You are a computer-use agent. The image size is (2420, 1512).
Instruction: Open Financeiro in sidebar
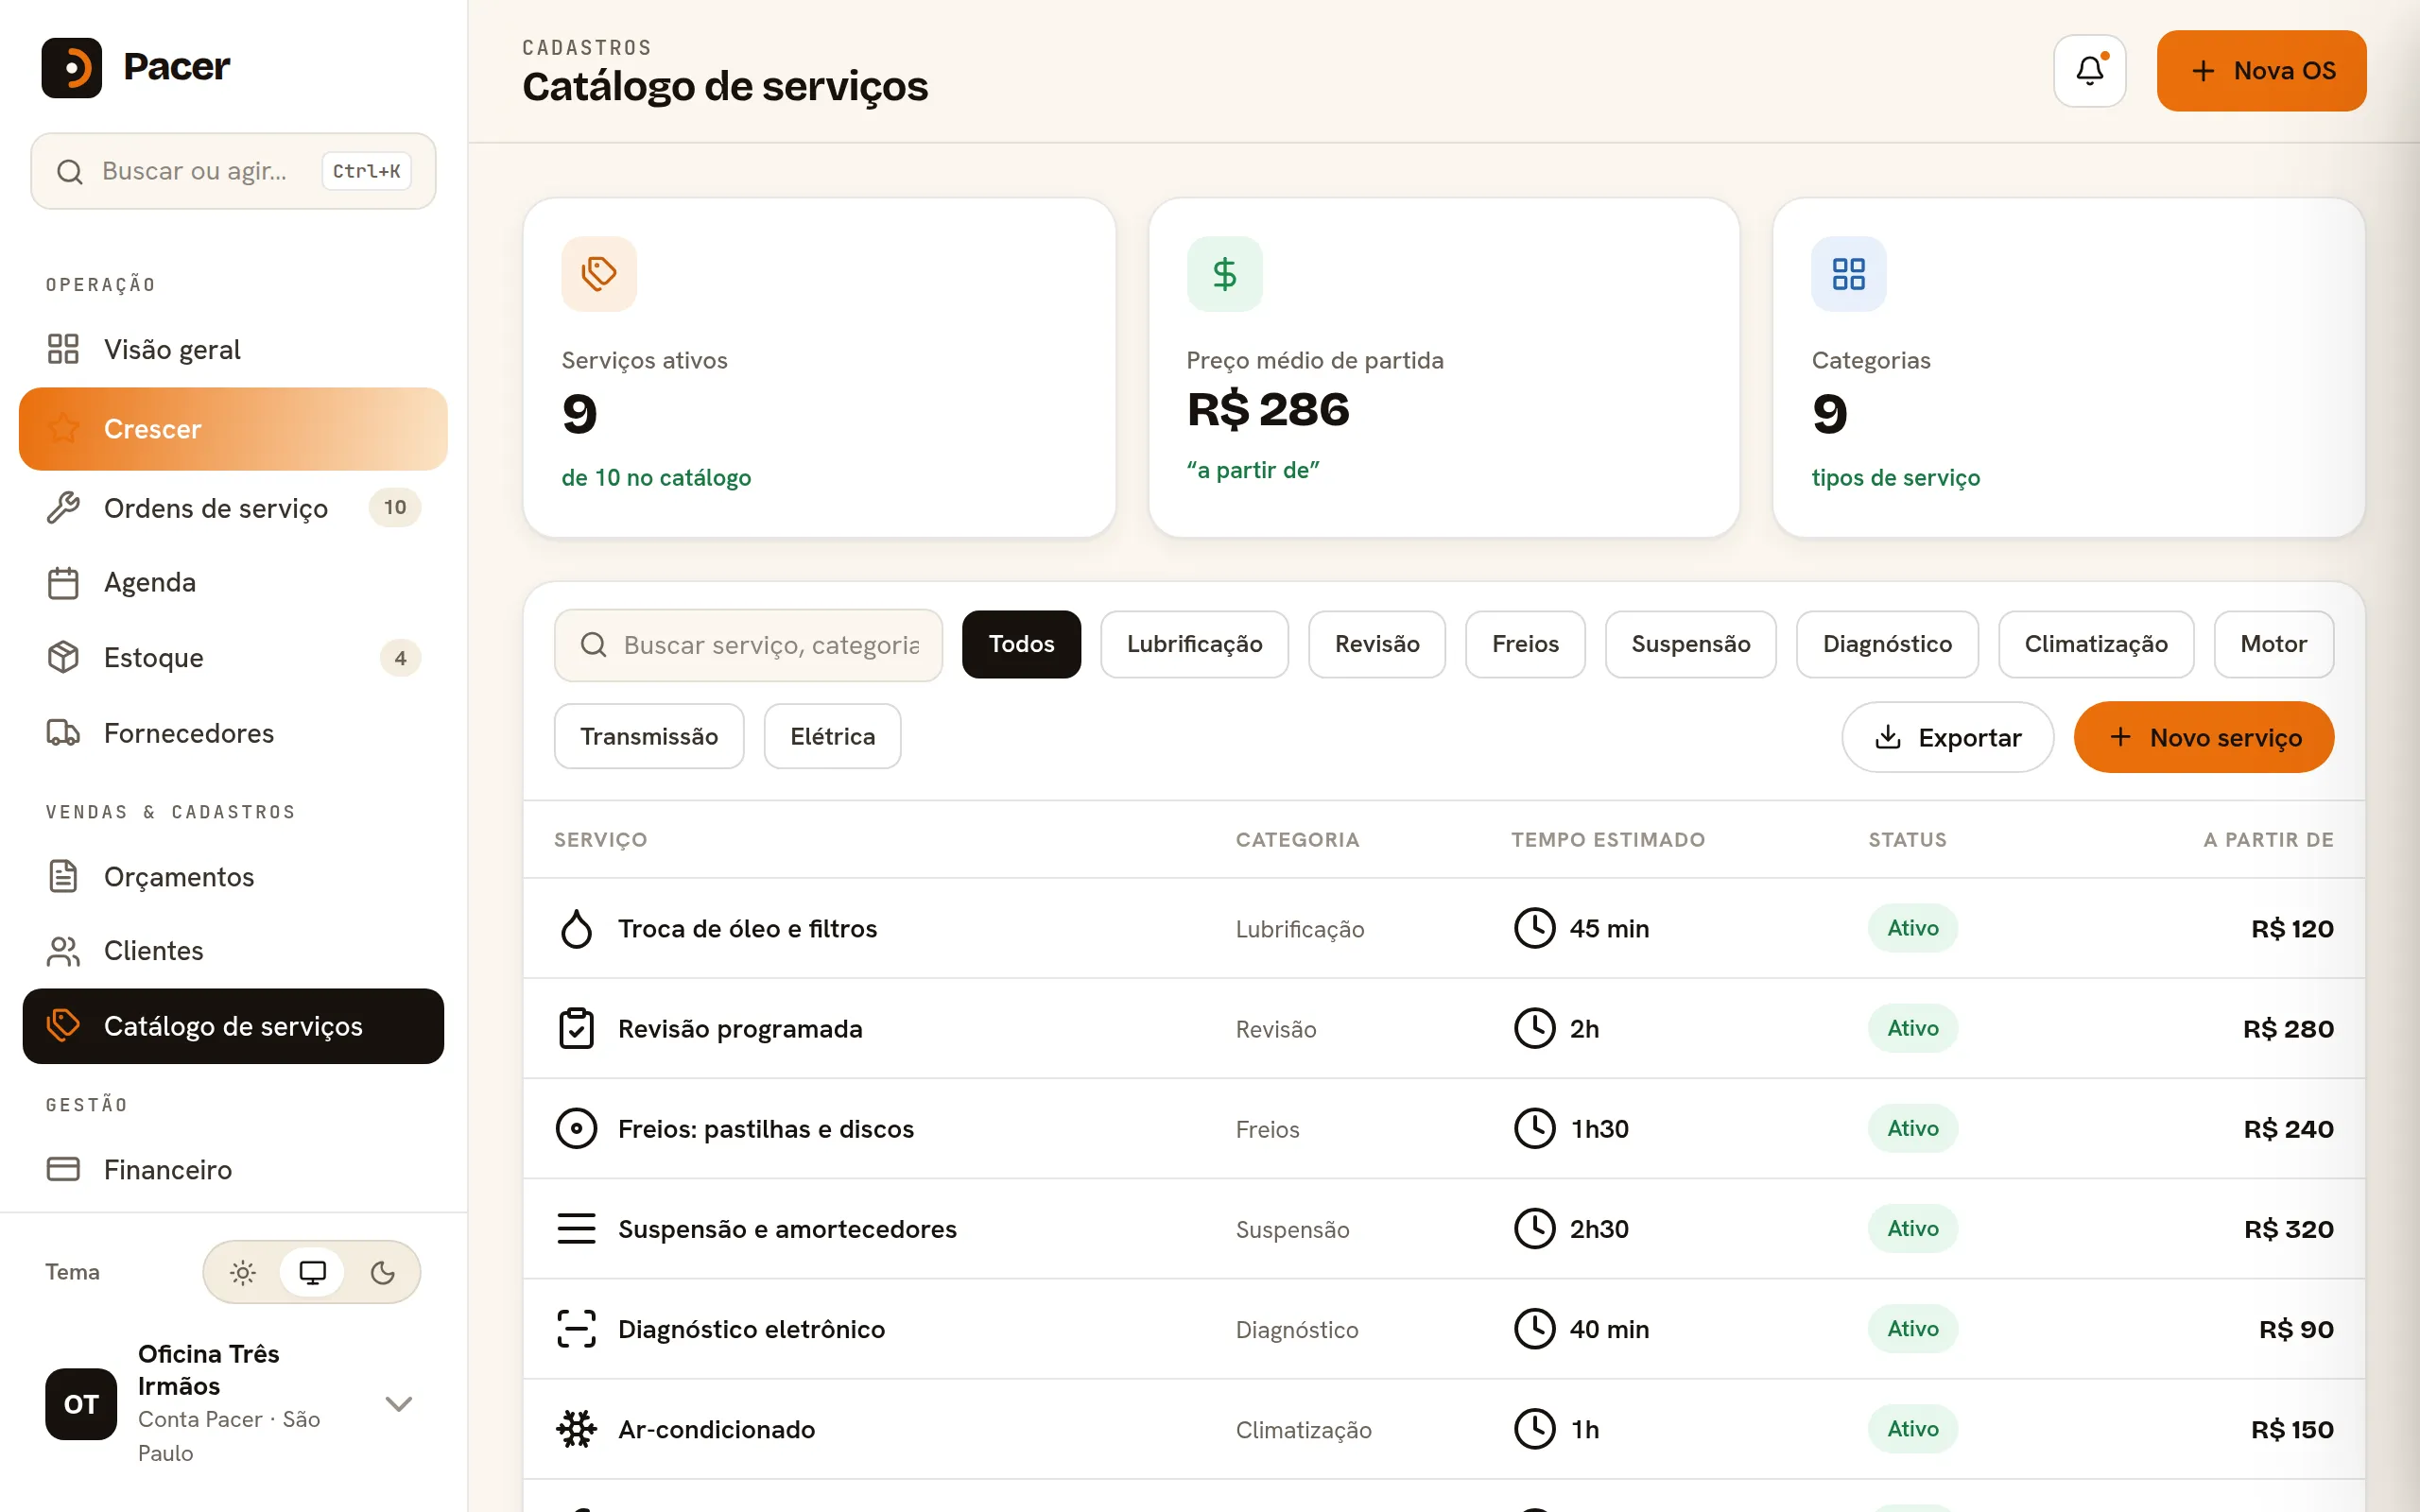[233, 1168]
